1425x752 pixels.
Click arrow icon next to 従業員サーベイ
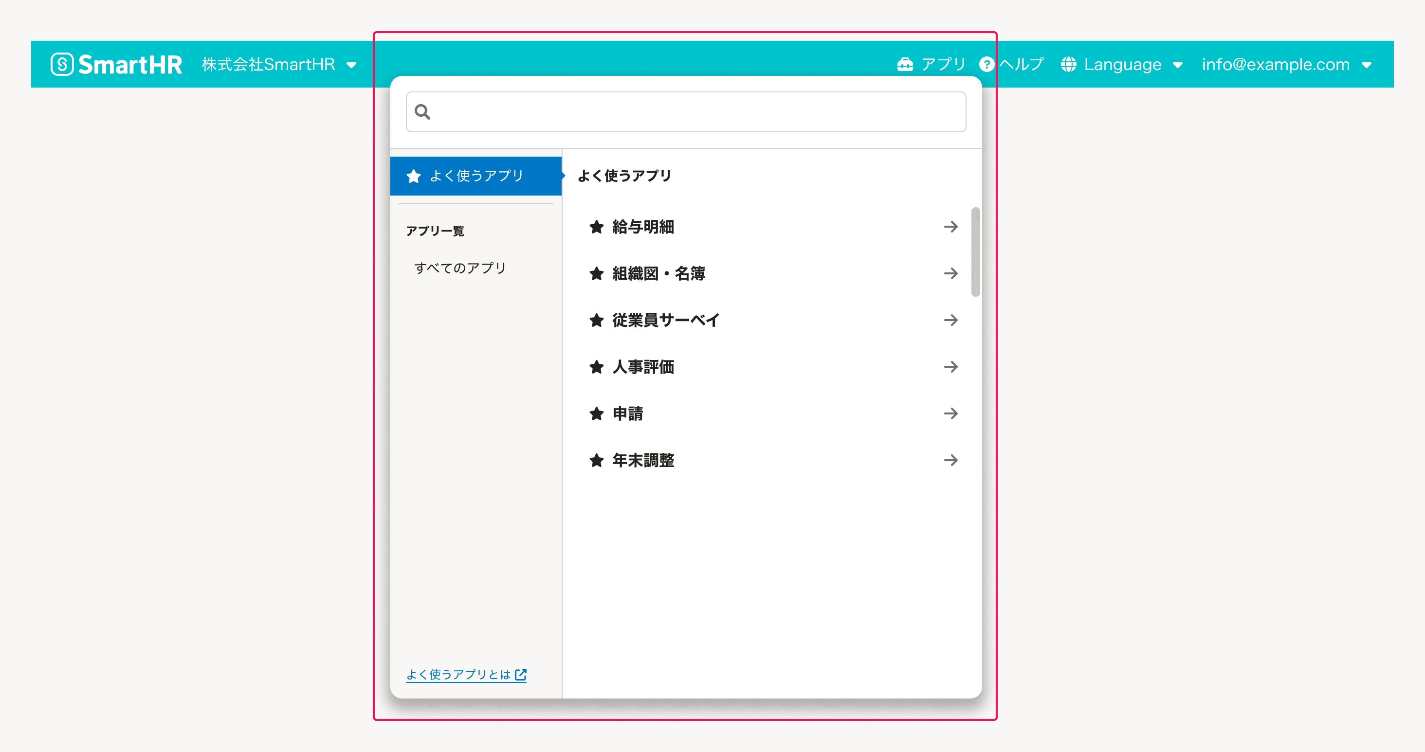[950, 320]
